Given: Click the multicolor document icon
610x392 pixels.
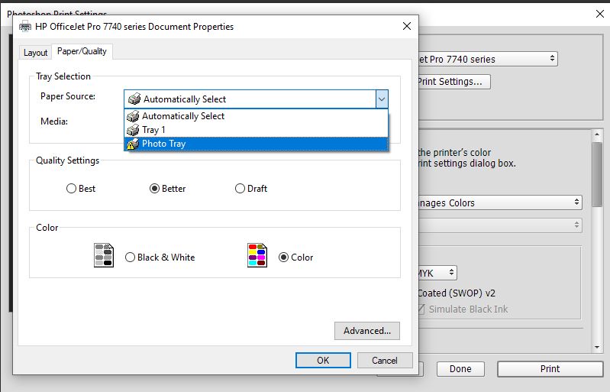Looking at the screenshot, I should click(257, 255).
